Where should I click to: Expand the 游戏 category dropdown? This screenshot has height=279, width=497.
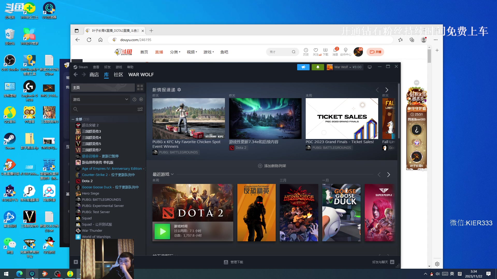[127, 99]
